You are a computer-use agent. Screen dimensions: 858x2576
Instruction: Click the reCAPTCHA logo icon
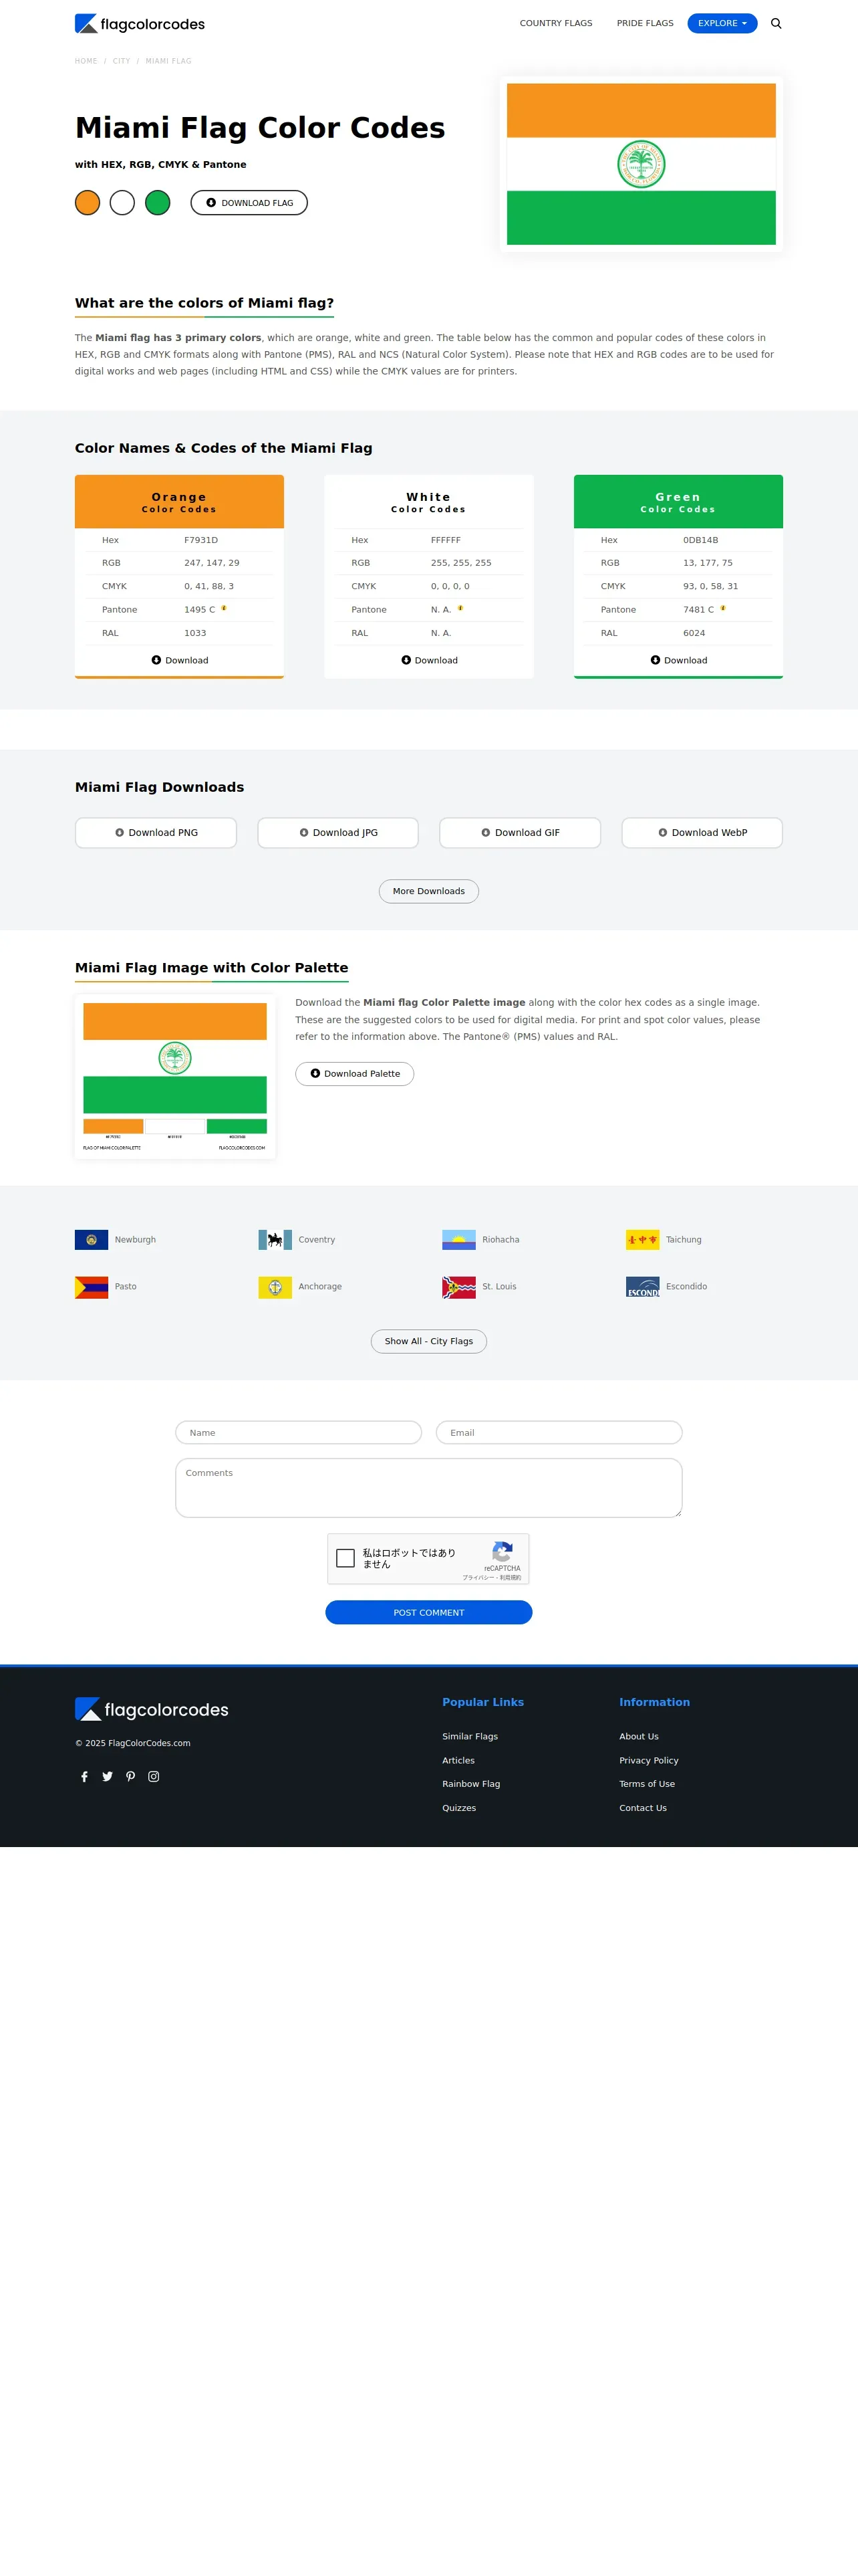pyautogui.click(x=503, y=1551)
